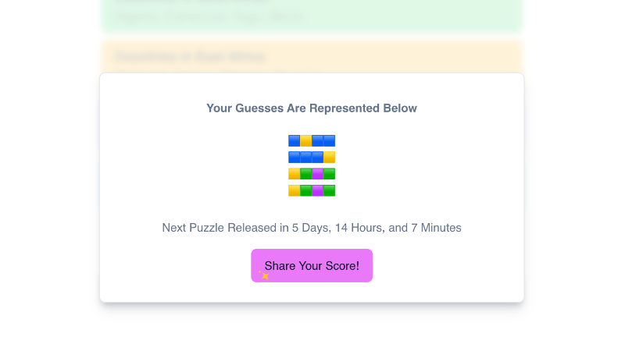Screen dimensions: 625x351
Task: Click the blue square left of yellow in second row
Action: (317, 158)
